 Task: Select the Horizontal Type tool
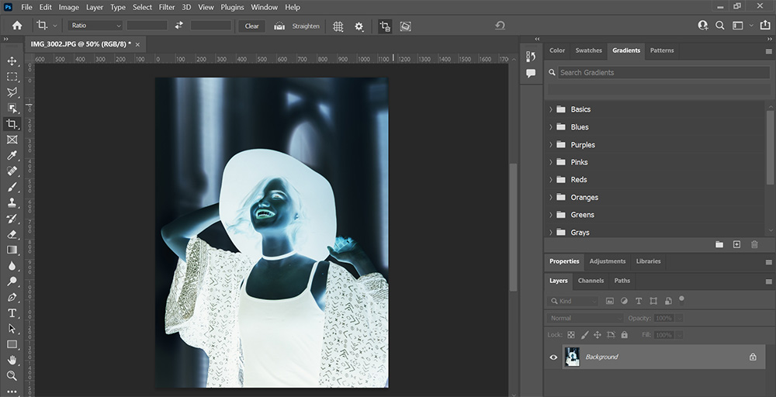click(12, 312)
